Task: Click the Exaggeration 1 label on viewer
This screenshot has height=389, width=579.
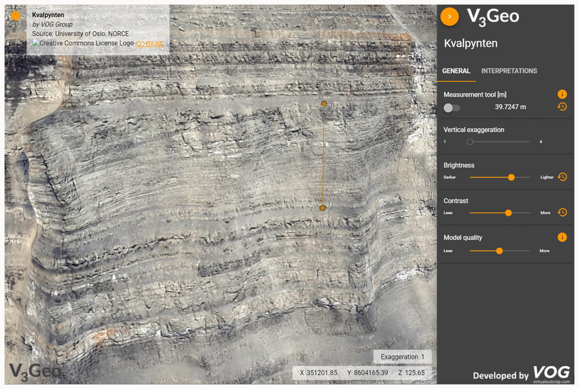Action: click(402, 357)
